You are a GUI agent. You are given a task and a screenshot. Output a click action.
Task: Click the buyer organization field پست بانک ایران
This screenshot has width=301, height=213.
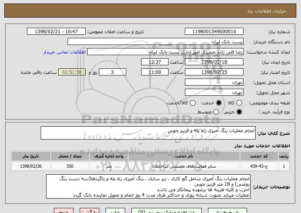pos(156,42)
